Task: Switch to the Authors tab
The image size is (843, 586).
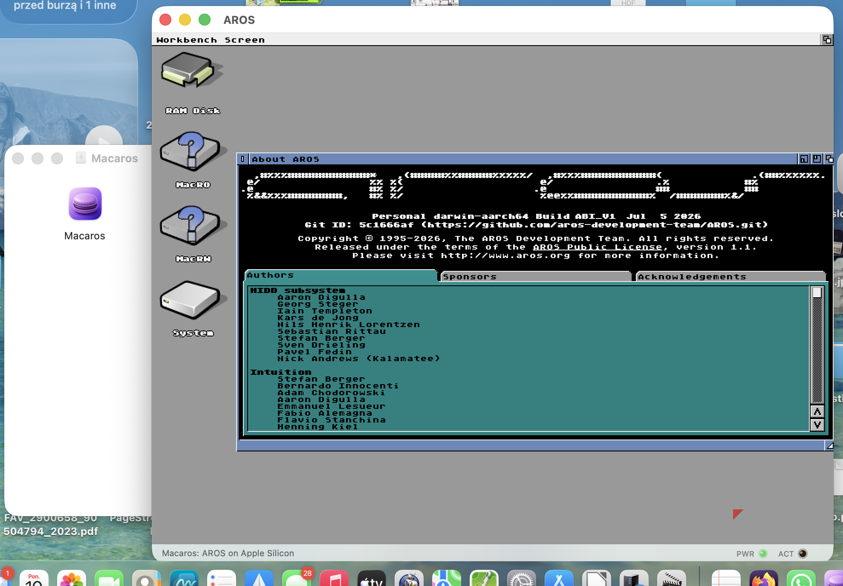Action: pyautogui.click(x=341, y=275)
